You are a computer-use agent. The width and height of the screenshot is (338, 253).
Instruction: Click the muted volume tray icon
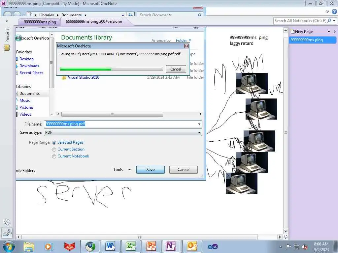(305, 247)
